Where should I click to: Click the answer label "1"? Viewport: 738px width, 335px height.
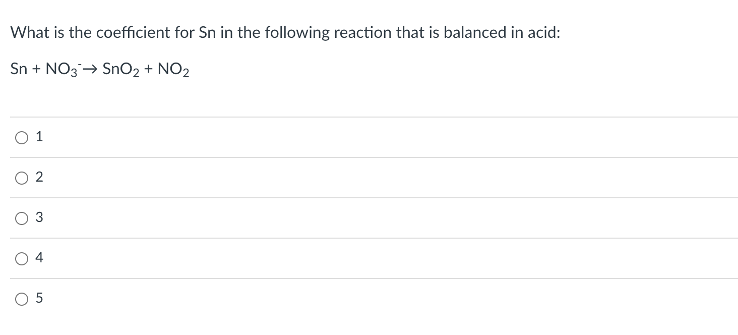[x=39, y=136]
